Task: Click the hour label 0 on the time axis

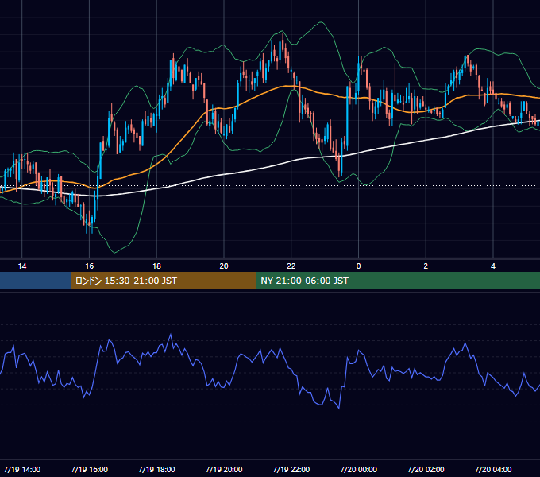Action: pos(358,266)
